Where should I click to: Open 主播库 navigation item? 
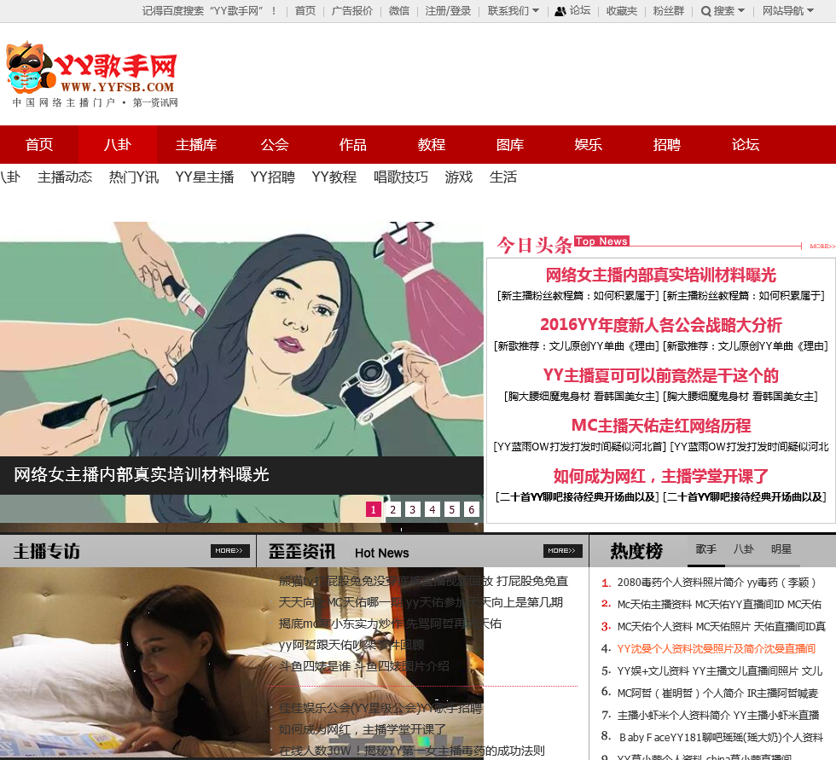pos(196,144)
